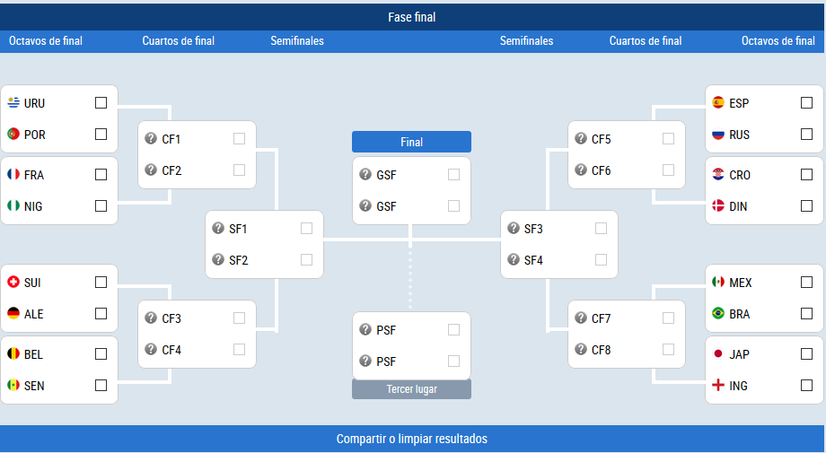Tick the BEL checkbox
Viewport: 826px width, 453px height.
coord(101,353)
